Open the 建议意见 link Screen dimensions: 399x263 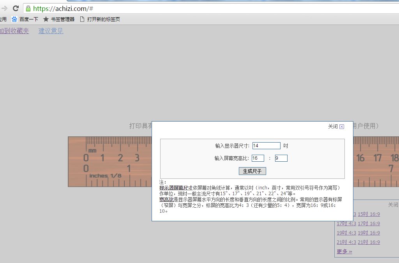[x=51, y=31]
